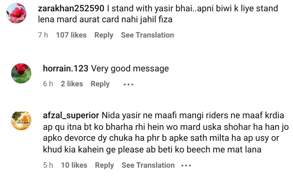293x178 pixels.
Task: View the 10 likes on afzal_superior's comment
Action: point(74,165)
